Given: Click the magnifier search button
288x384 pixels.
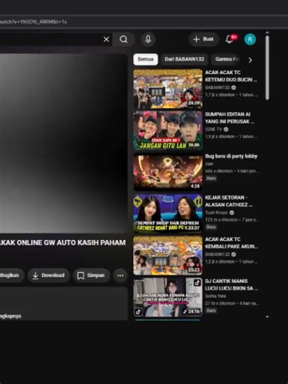Looking at the screenshot, I should click(124, 39).
